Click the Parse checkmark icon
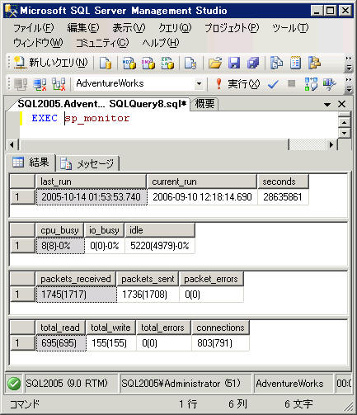Viewport: 357px width, 415px height. click(x=273, y=84)
